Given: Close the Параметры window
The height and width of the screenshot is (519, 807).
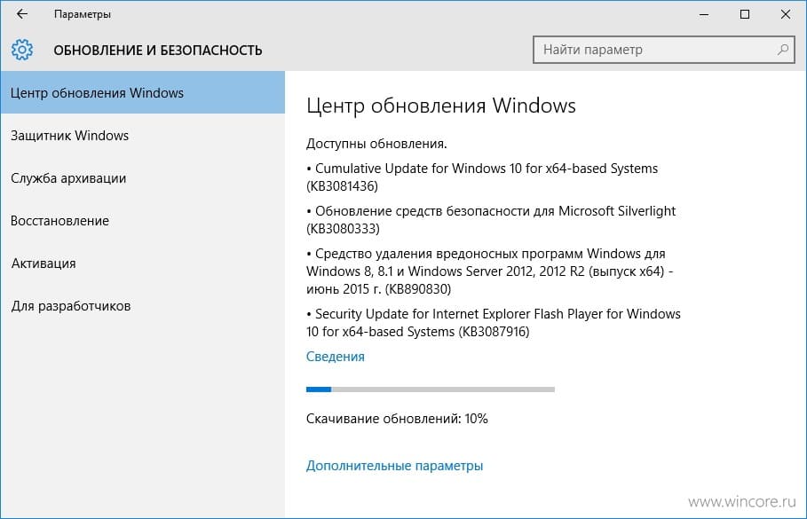Looking at the screenshot, I should tap(786, 14).
